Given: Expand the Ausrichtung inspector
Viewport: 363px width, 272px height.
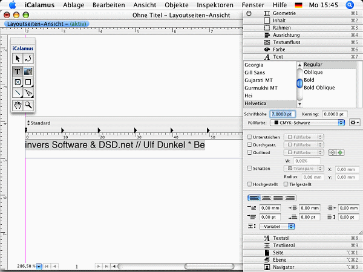Looking at the screenshot, I should (303, 35).
